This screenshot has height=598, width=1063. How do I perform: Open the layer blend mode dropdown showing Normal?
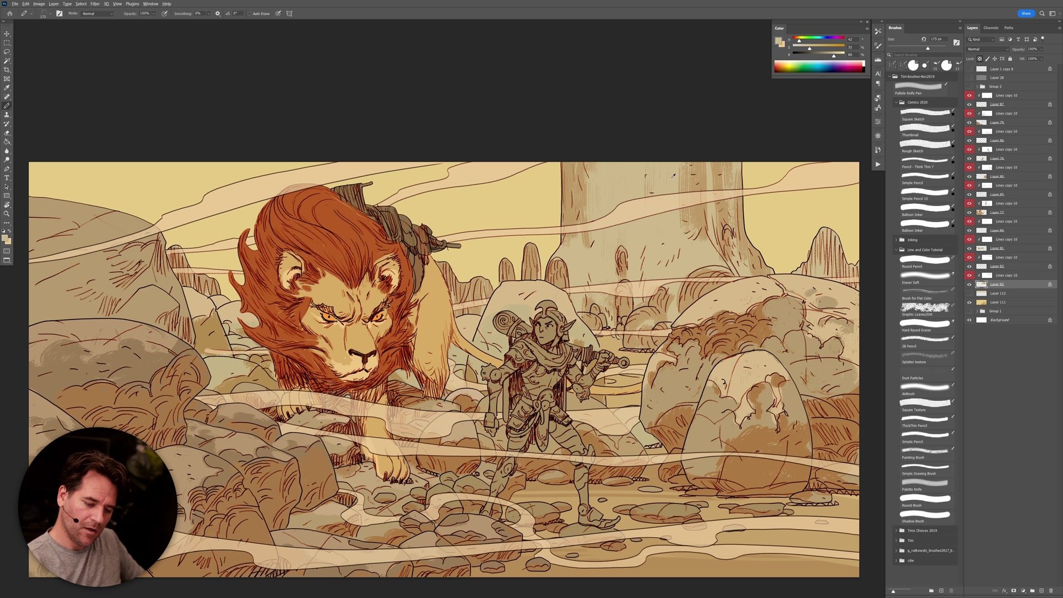coord(985,49)
